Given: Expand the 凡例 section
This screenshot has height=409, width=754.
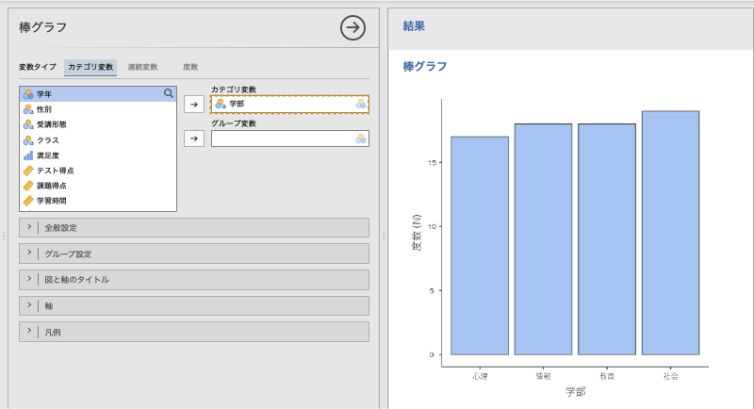Looking at the screenshot, I should tap(193, 333).
